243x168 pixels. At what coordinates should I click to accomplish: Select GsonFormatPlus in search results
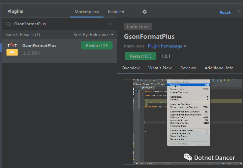pos(60,51)
